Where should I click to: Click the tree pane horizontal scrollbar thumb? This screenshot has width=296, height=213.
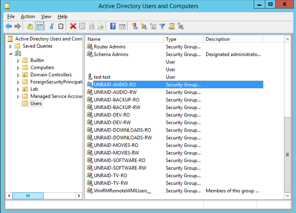[x=28, y=196]
